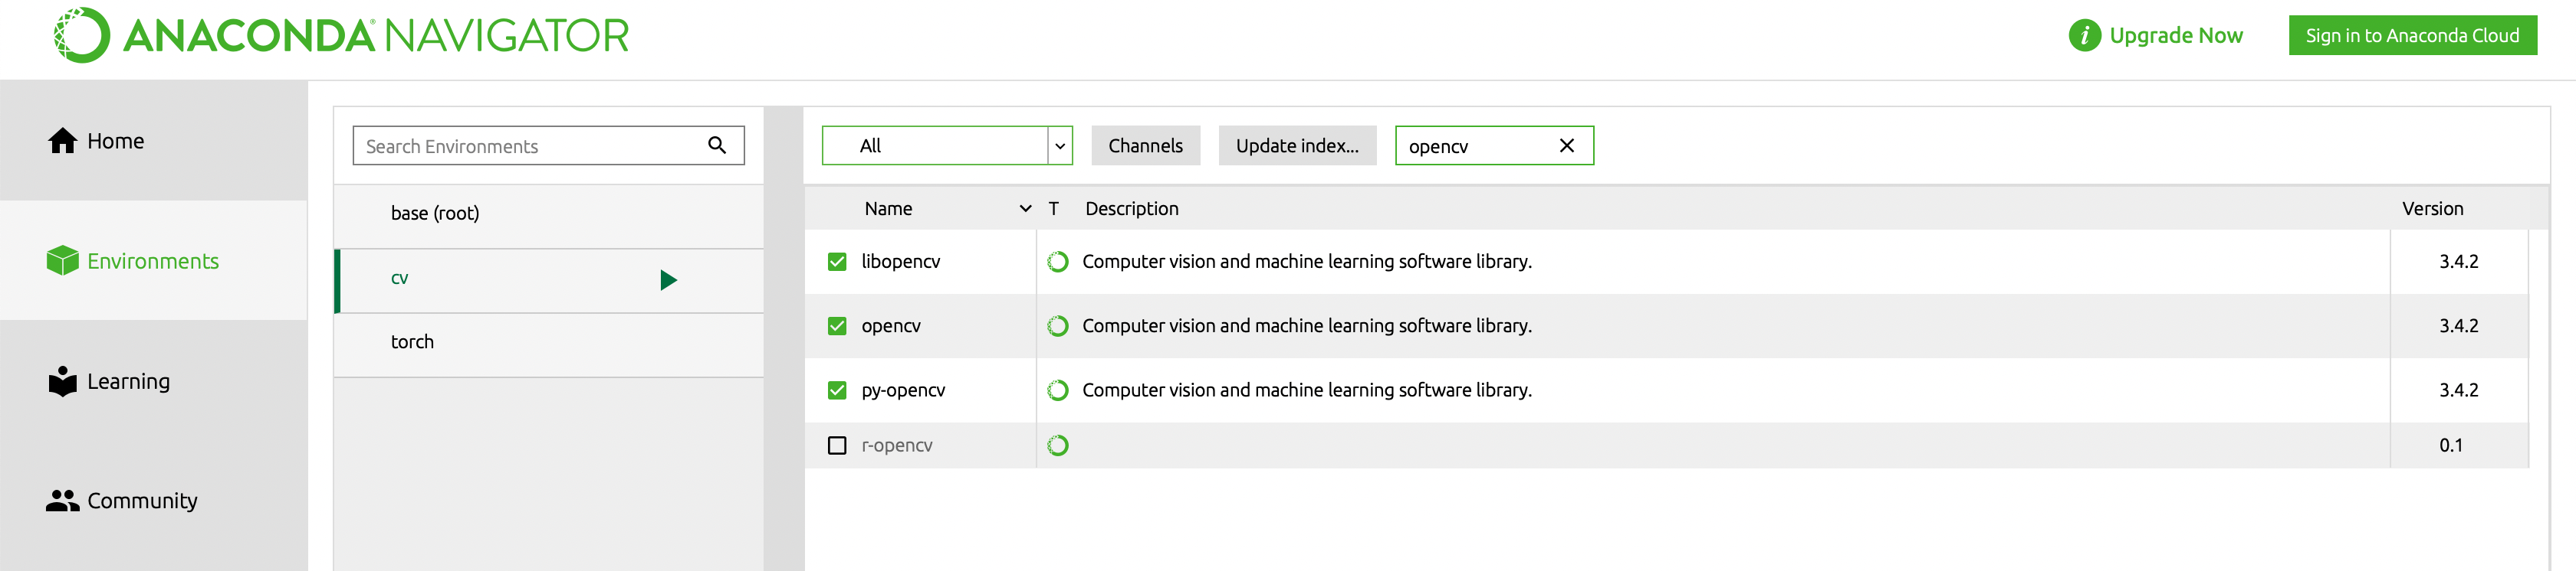Open the All package filter dropdown

1059,145
